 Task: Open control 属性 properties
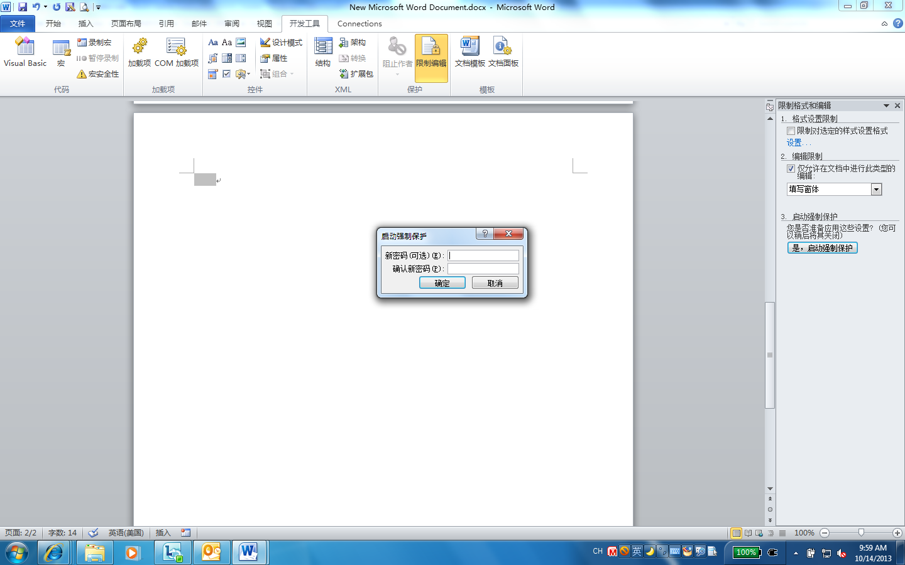[274, 58]
